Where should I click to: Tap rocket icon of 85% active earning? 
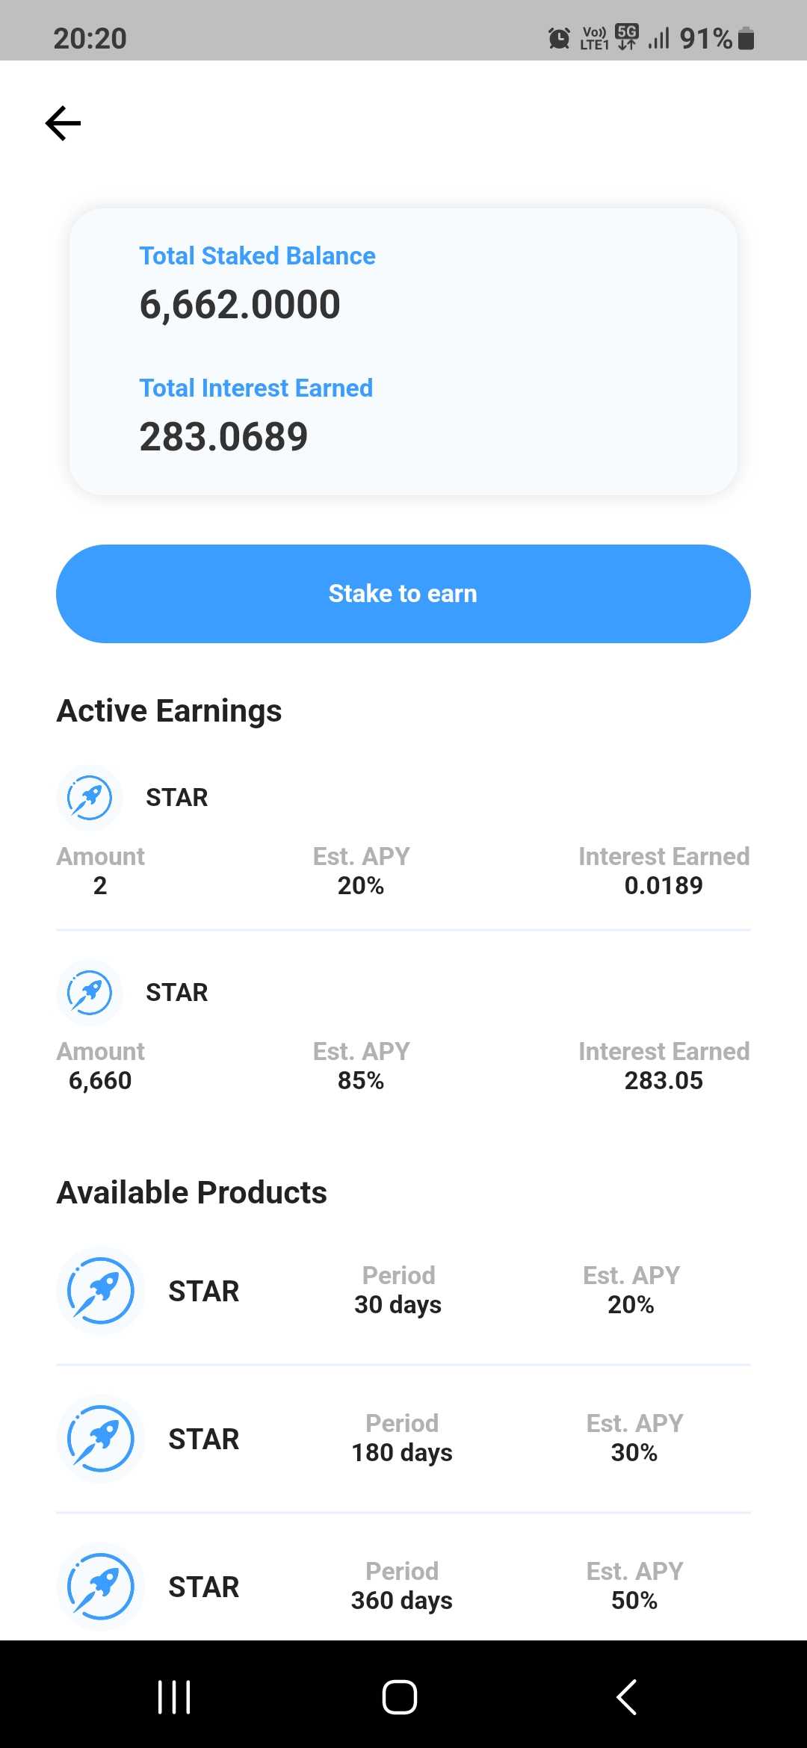90,993
